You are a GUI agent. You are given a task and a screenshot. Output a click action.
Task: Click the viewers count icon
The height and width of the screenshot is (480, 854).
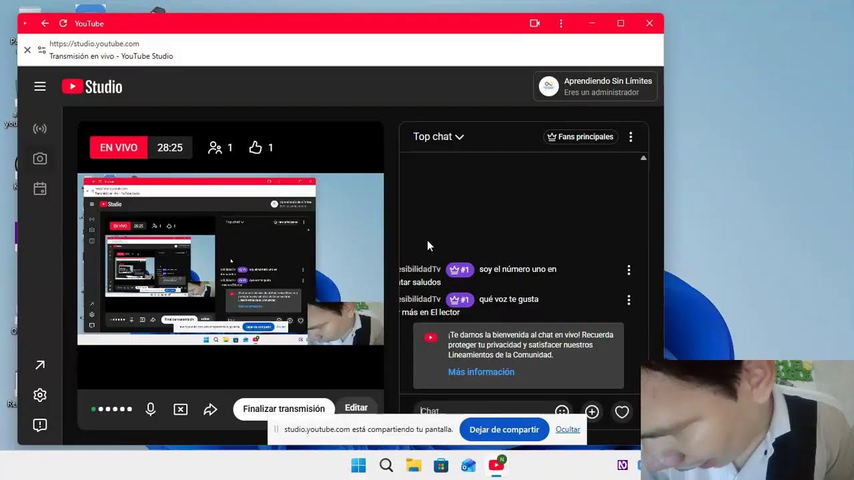click(x=215, y=148)
